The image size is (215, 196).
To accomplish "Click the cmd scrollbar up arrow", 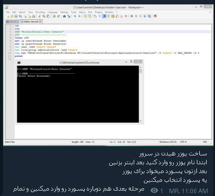I will click(x=141, y=67).
